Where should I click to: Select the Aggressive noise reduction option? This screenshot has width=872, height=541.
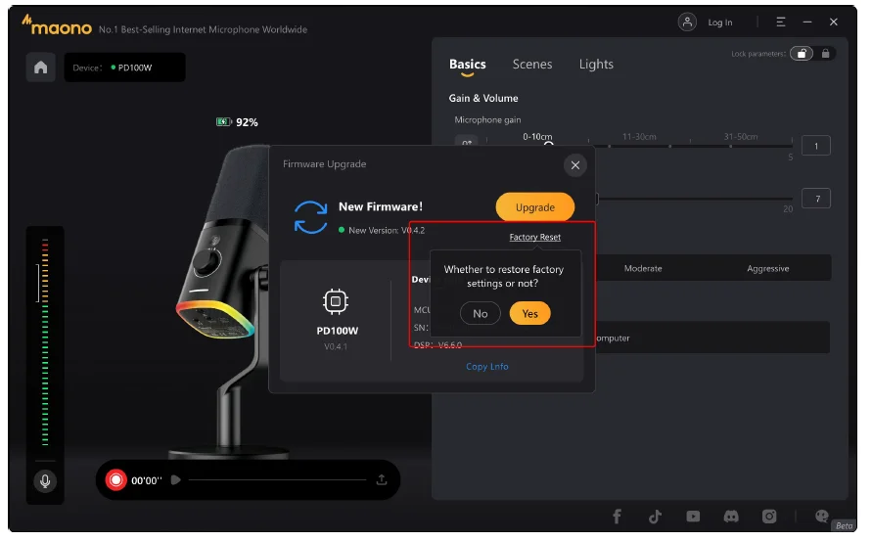click(767, 268)
